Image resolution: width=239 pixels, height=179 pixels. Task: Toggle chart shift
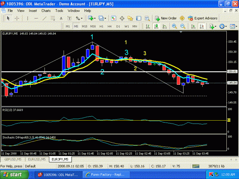(202, 26)
